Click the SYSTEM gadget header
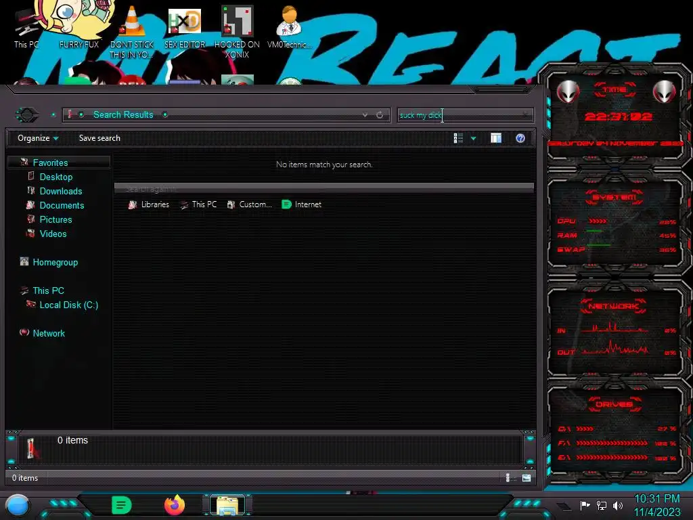Image resolution: width=693 pixels, height=520 pixels. click(x=614, y=197)
